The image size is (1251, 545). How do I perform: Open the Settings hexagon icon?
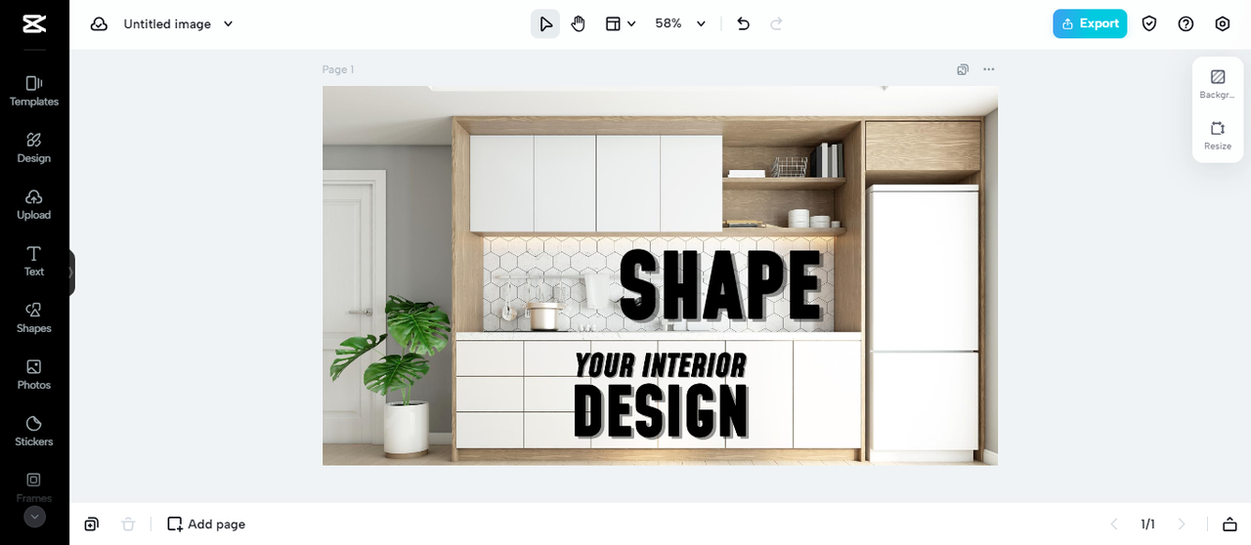[1222, 23]
